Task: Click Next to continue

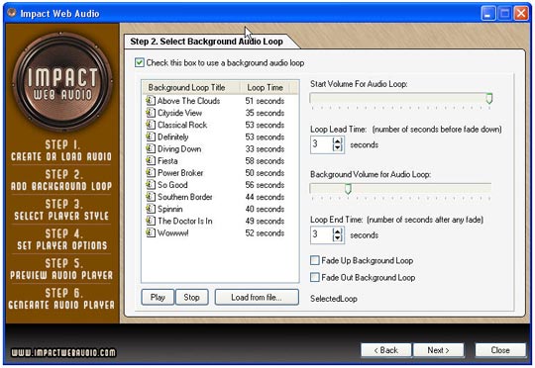Action: click(x=439, y=350)
